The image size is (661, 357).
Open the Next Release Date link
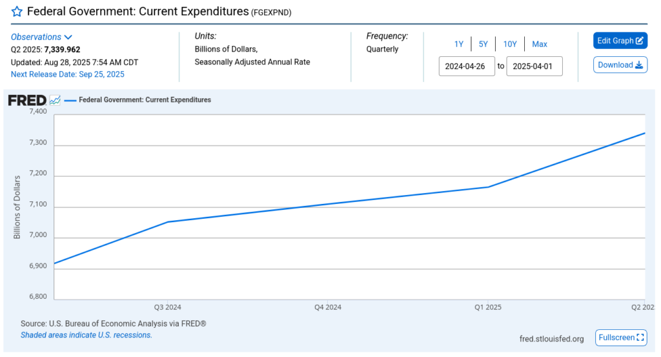pyautogui.click(x=68, y=74)
